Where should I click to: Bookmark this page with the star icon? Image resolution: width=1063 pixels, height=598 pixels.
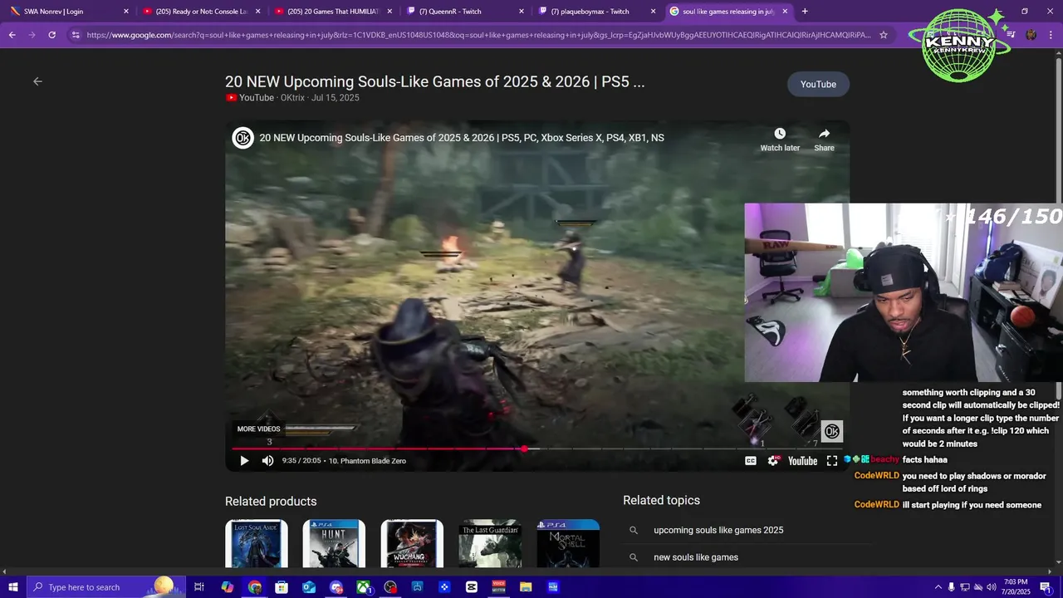click(883, 35)
